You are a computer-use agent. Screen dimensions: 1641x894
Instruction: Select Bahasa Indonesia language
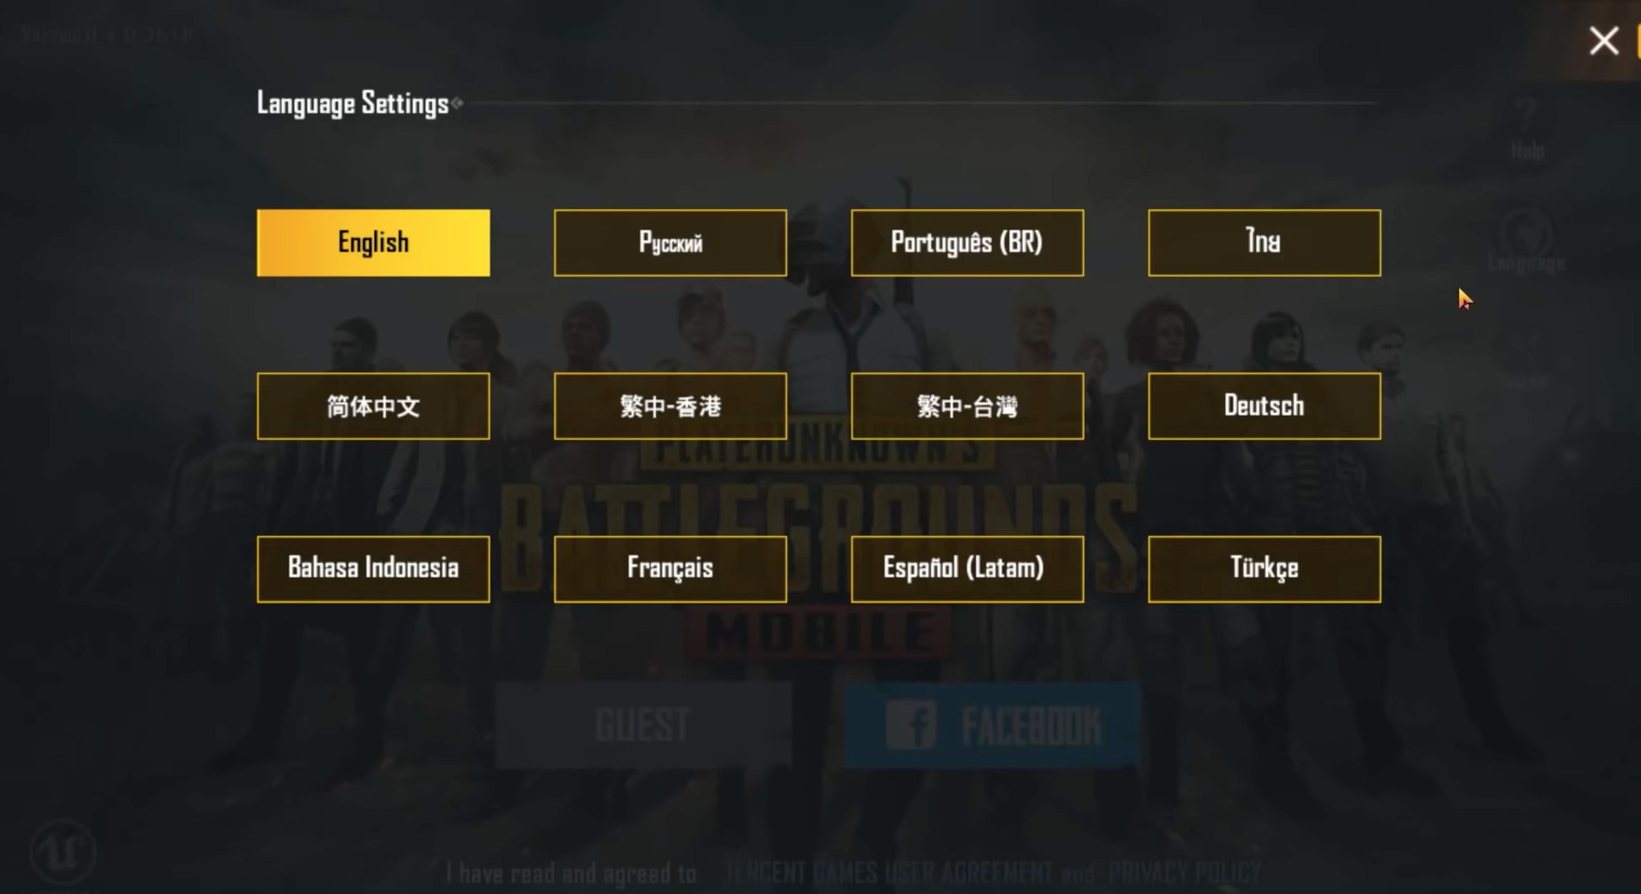[372, 568]
